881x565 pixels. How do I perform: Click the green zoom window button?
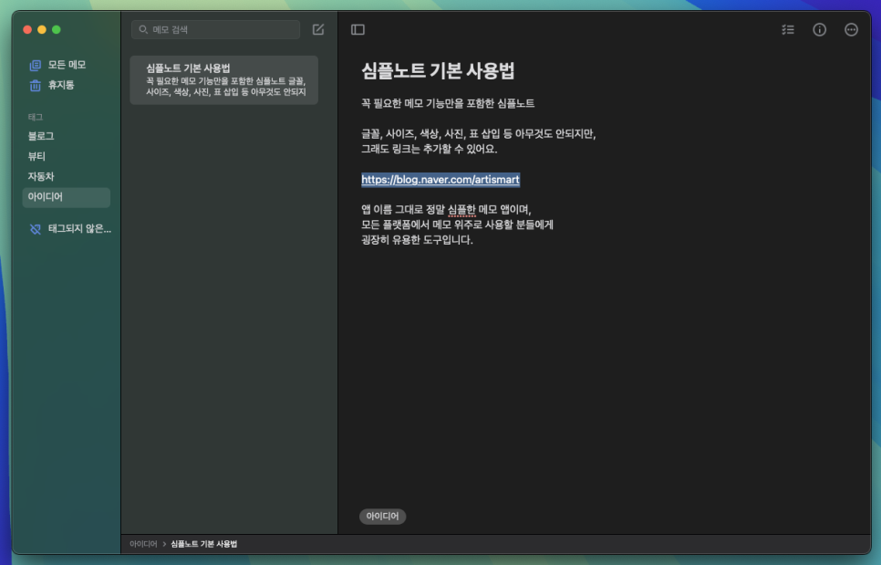[57, 30]
